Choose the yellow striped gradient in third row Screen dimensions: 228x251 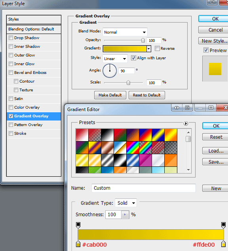point(82,160)
